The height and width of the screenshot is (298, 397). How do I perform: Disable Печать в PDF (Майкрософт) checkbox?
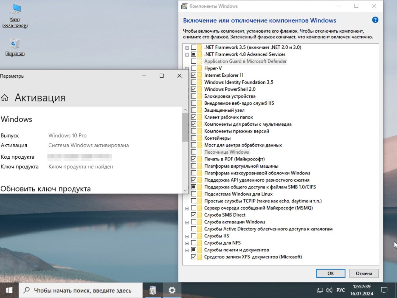[194, 159]
